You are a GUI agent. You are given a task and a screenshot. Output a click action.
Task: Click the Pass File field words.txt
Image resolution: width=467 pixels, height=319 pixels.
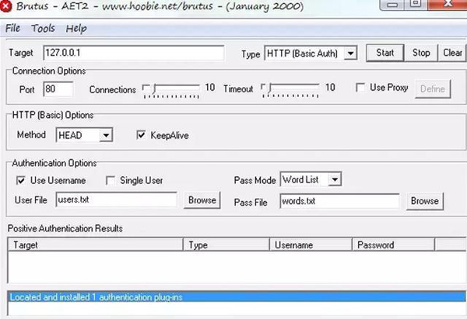click(340, 201)
